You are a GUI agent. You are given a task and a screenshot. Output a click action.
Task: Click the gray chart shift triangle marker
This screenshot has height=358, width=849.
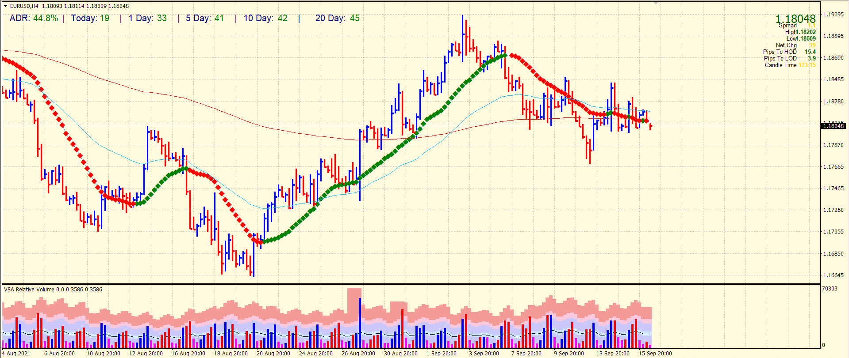coord(656,3)
